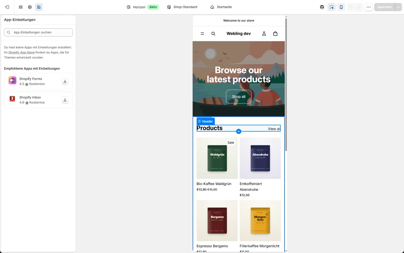
Task: Click the Browse our latest products heading
Action: point(239,75)
